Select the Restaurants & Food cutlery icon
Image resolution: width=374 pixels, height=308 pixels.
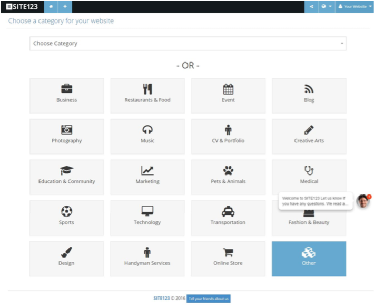(x=147, y=89)
